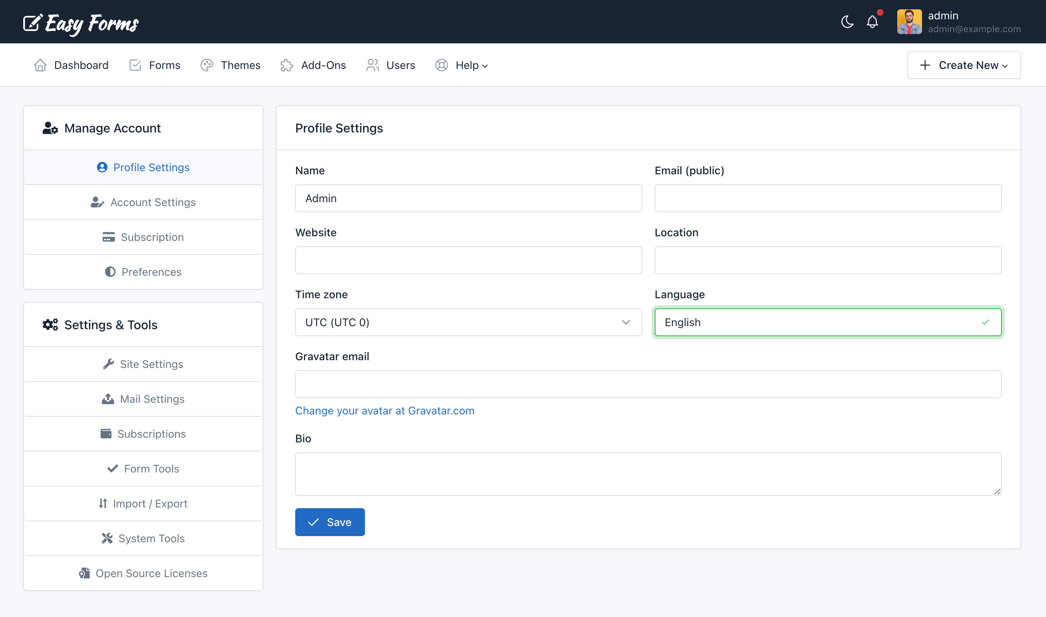Click the Gravatar email input field

point(649,384)
